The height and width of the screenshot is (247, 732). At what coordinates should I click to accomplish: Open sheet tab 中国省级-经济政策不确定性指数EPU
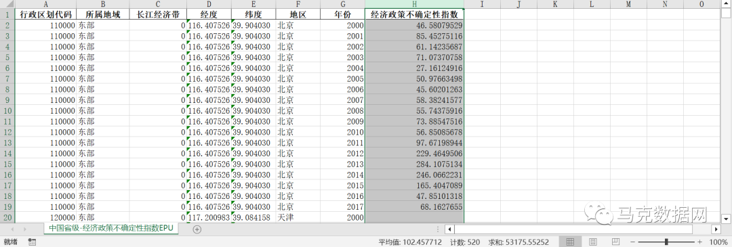click(110, 229)
